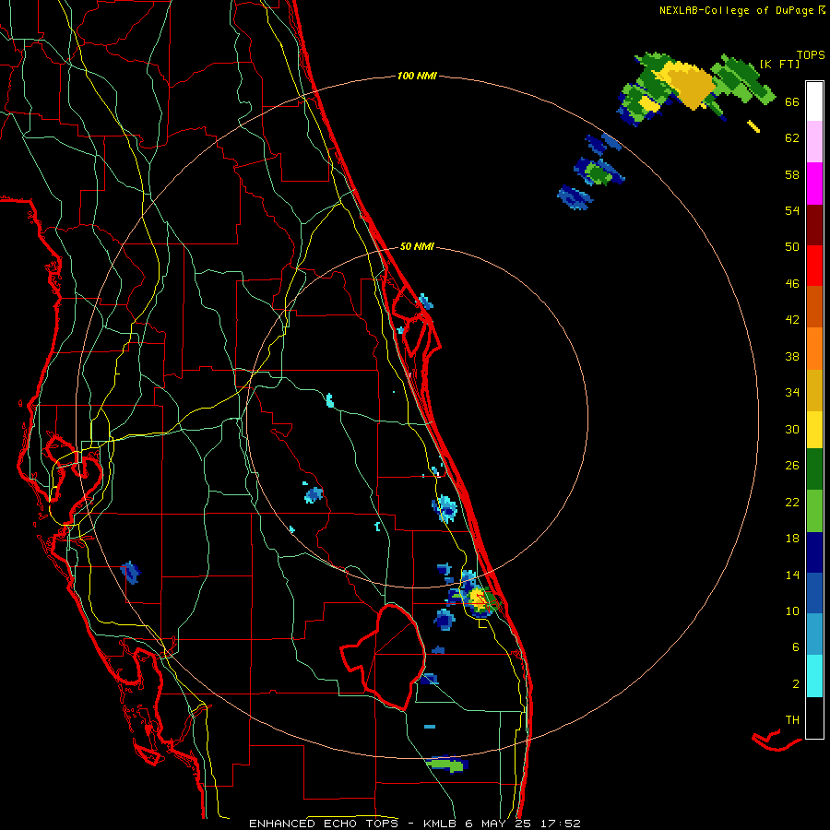Click the navy blue legend swatch
This screenshot has height=830, width=830.
814,552
